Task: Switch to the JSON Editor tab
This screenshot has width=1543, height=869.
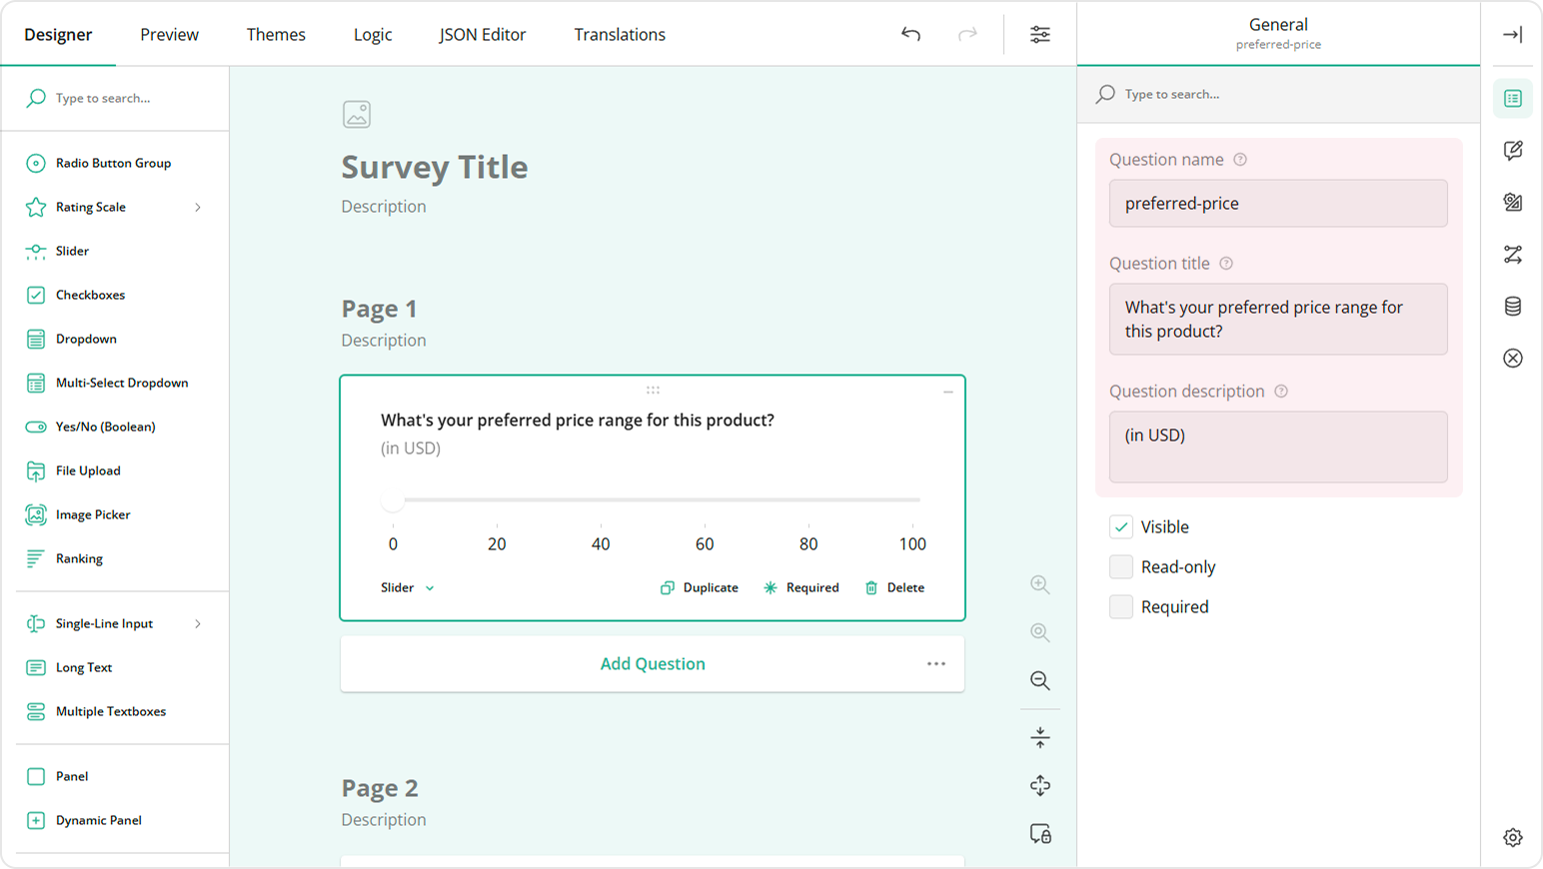Action: coord(483,34)
